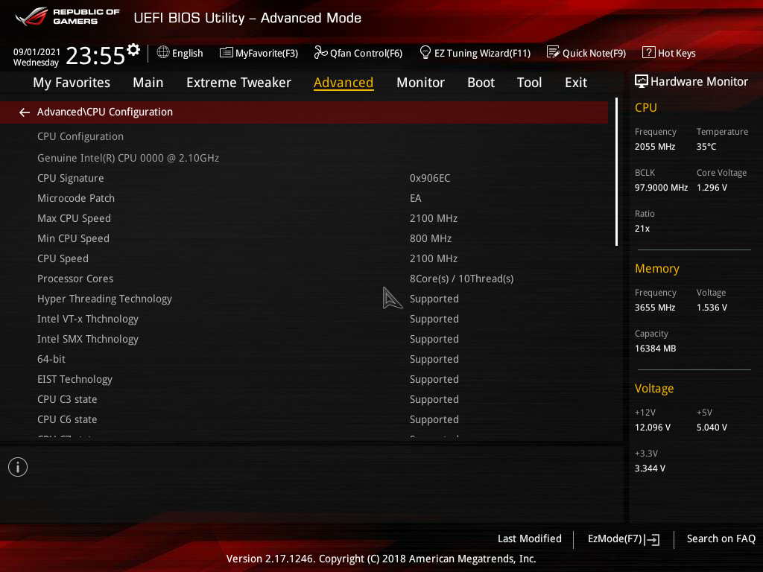The height and width of the screenshot is (572, 763).
Task: Go to the Tool tab
Action: click(x=529, y=83)
